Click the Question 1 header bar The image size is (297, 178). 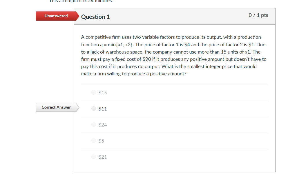[174, 16]
